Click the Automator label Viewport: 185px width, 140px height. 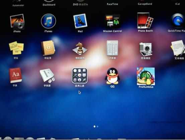coord(18,5)
